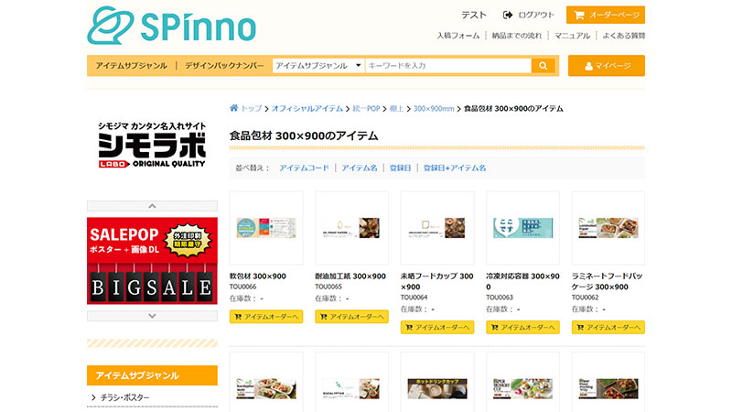732x412 pixels.
Task: Open 耐油加工紙 300×900 thumbnail
Action: point(351,228)
